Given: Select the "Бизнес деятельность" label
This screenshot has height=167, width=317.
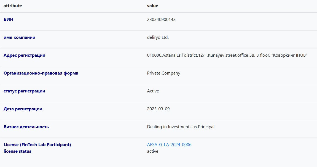Looking at the screenshot, I should (x=26, y=127).
